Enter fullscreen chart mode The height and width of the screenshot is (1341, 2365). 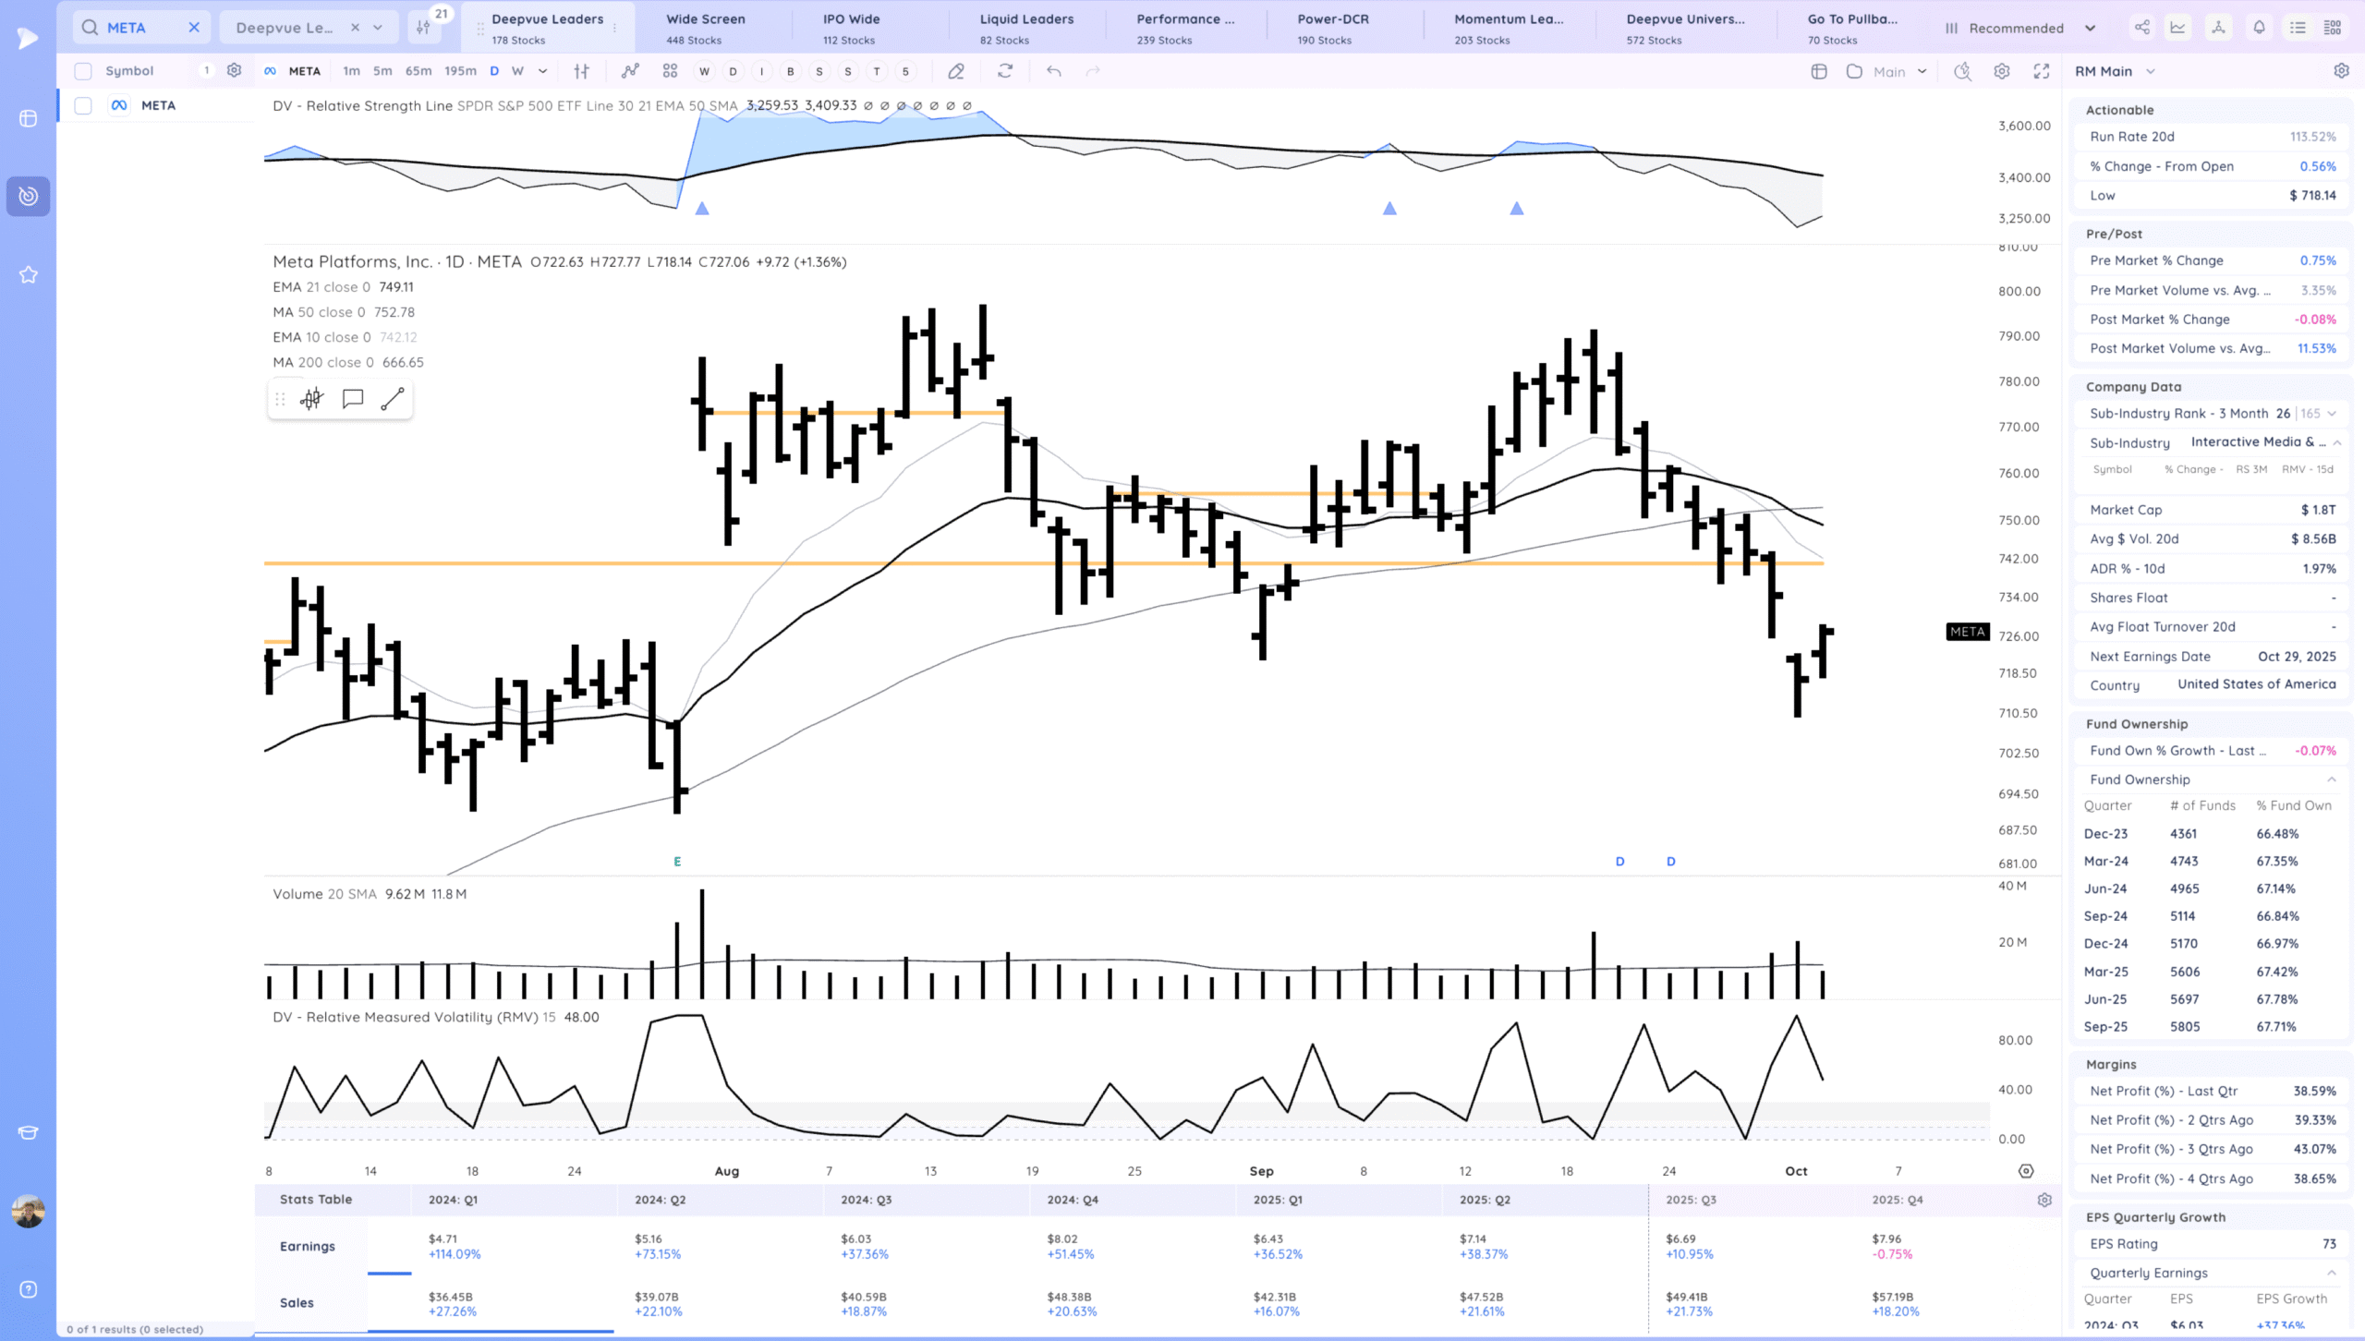tap(2042, 71)
